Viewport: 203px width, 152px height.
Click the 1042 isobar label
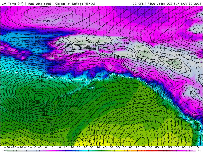[45, 21]
